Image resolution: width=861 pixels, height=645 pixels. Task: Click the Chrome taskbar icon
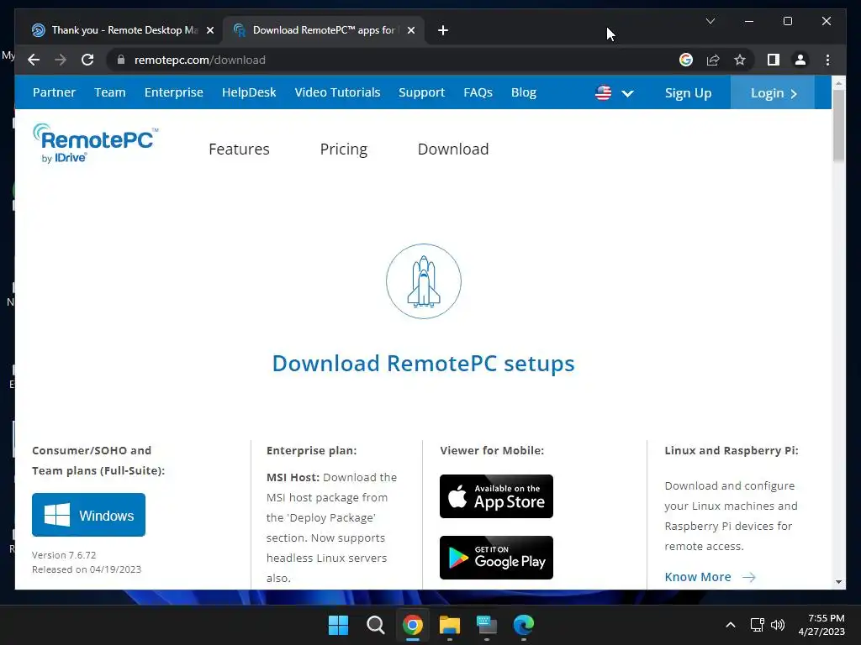pyautogui.click(x=412, y=625)
